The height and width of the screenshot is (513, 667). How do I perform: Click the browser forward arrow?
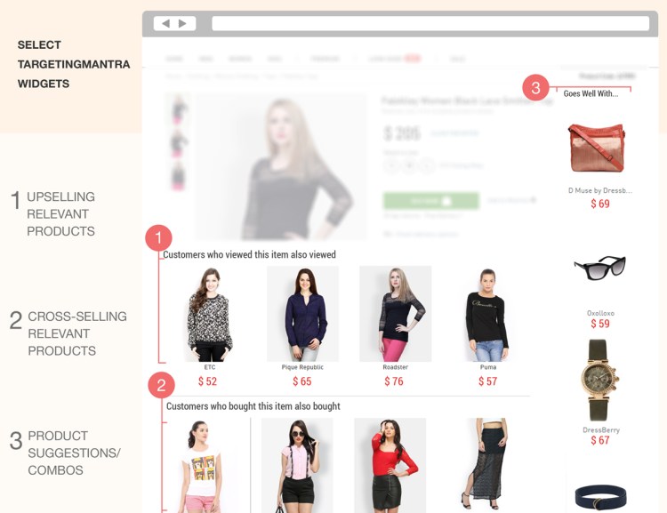click(182, 23)
